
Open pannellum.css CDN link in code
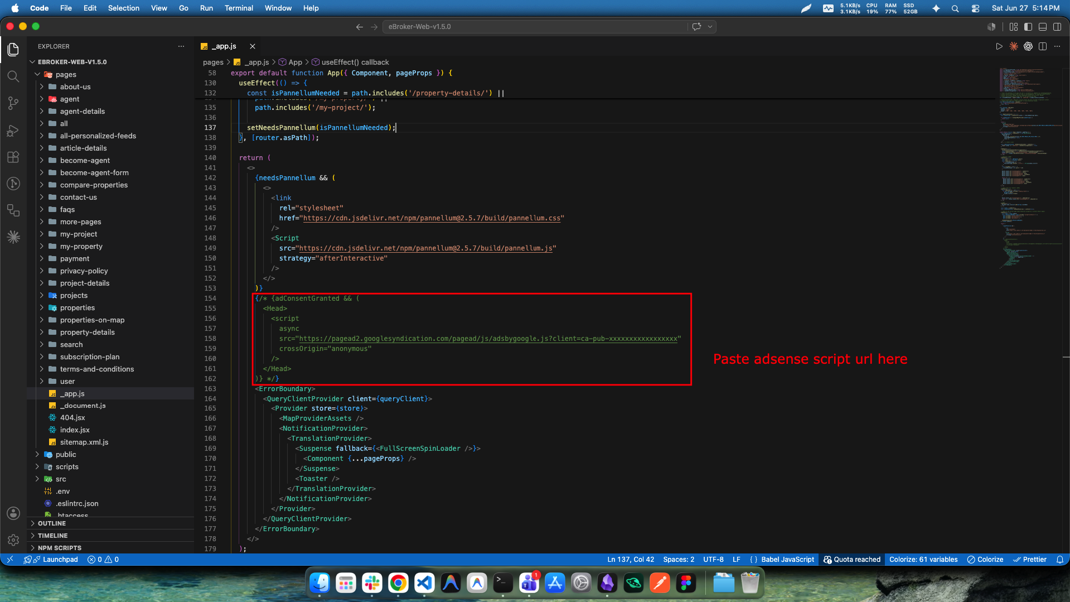[432, 218]
